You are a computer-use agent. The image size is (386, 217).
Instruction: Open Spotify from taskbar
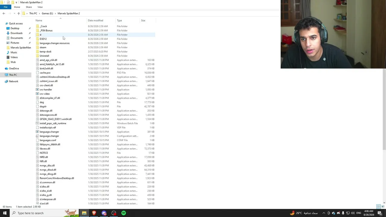pyautogui.click(x=124, y=213)
